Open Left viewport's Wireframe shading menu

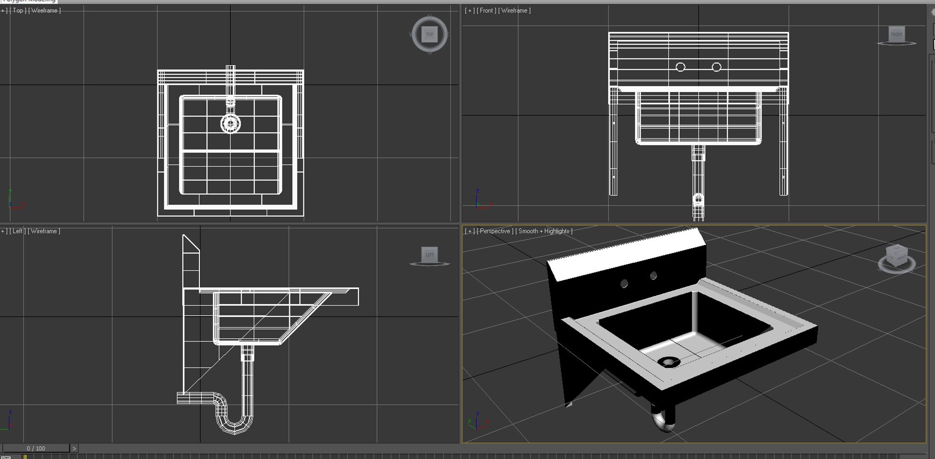tap(44, 231)
